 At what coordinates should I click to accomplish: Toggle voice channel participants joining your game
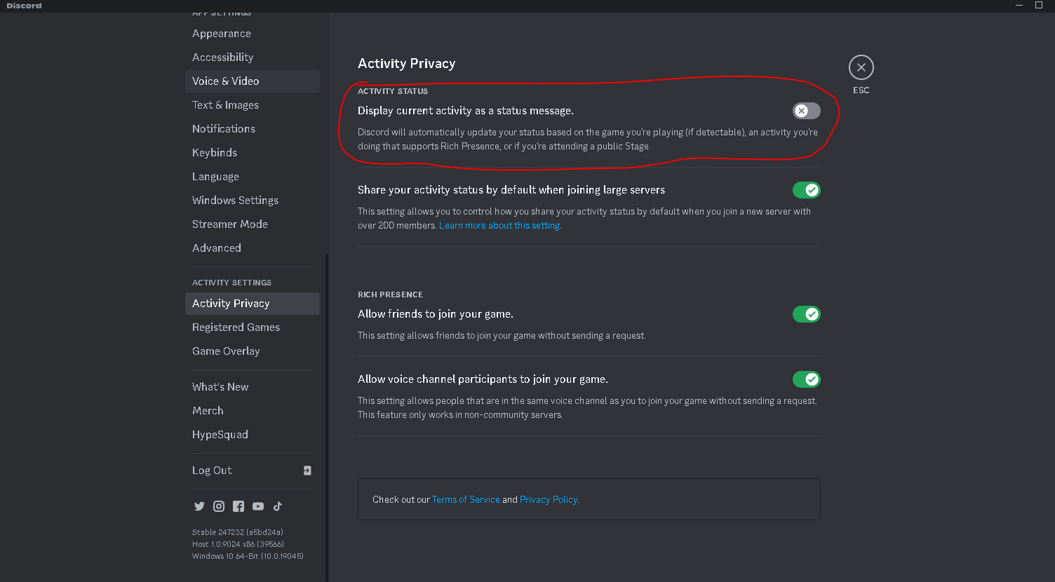point(806,379)
